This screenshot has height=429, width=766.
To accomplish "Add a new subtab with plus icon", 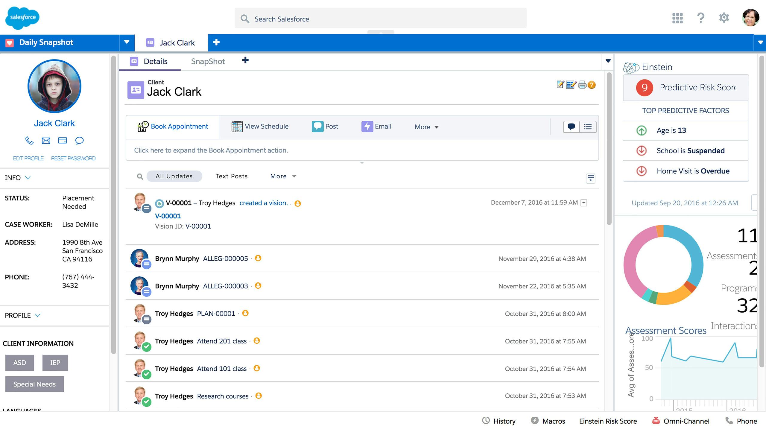I will [x=245, y=60].
